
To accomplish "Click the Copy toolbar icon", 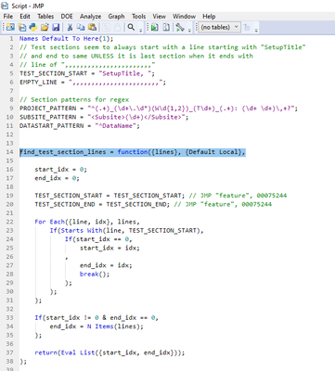I will pos(81,27).
